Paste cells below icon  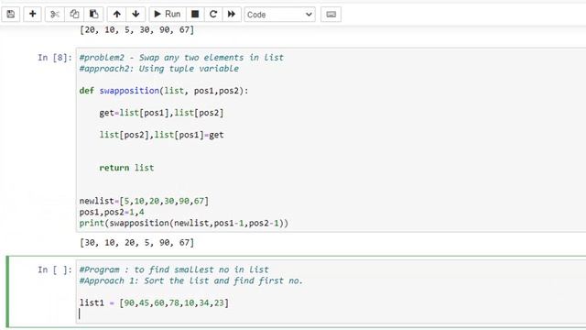[x=93, y=15]
